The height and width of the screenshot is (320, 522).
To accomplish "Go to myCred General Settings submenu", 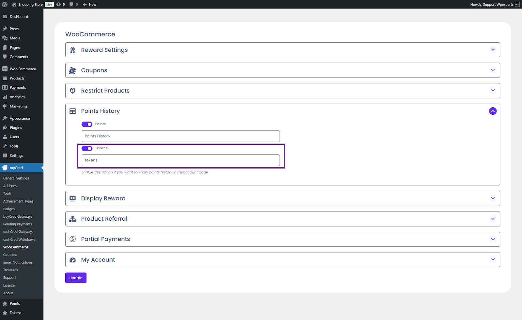I will (x=16, y=178).
